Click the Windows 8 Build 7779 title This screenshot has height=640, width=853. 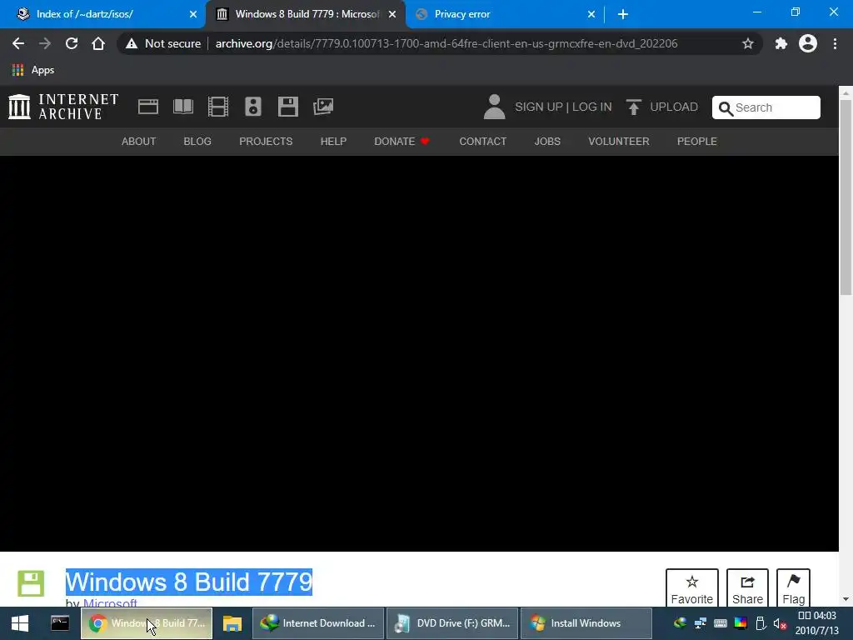pyautogui.click(x=189, y=582)
